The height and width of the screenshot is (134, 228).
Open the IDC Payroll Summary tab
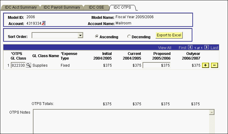pyautogui.click(x=62, y=7)
